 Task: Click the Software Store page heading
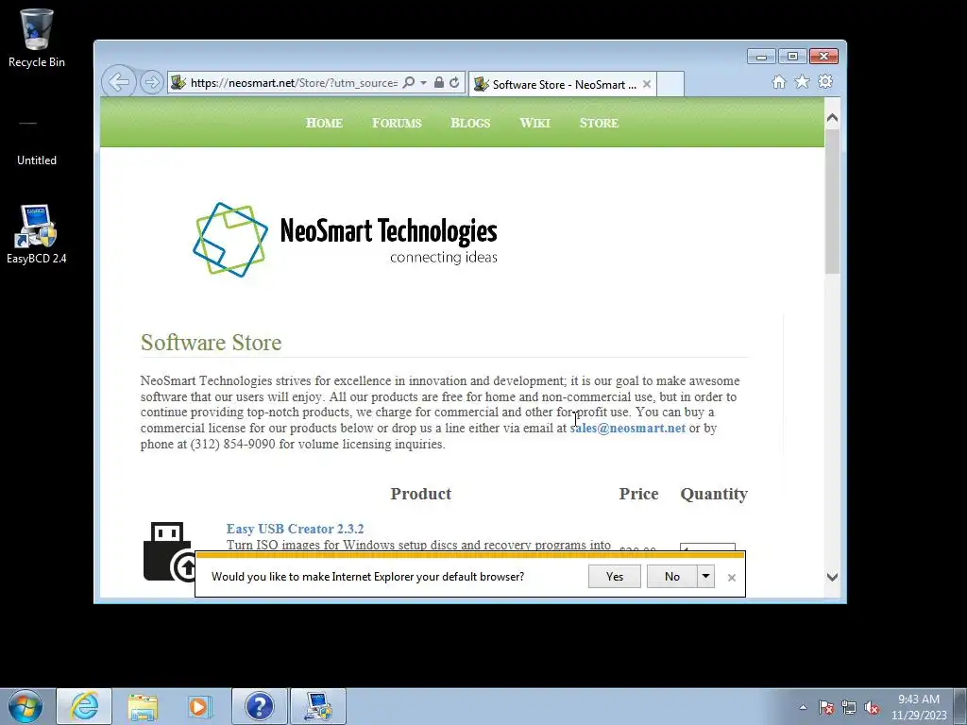[x=211, y=342]
